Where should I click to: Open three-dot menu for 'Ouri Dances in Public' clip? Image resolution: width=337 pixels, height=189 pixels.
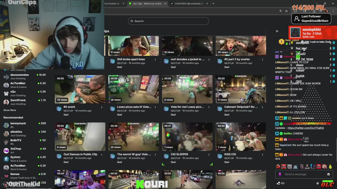tap(102, 155)
